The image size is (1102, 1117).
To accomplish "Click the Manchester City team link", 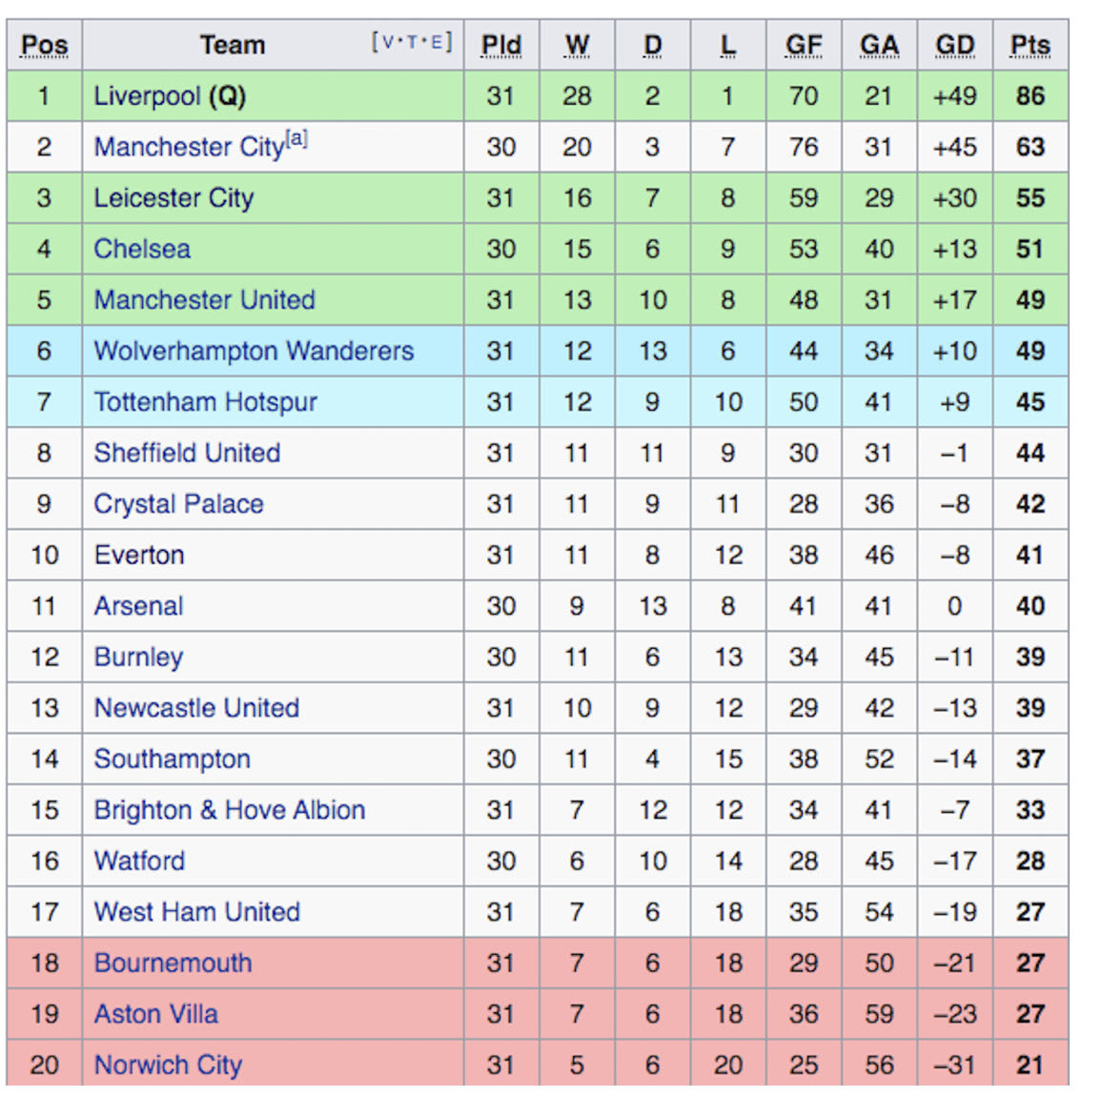I will pyautogui.click(x=189, y=148).
